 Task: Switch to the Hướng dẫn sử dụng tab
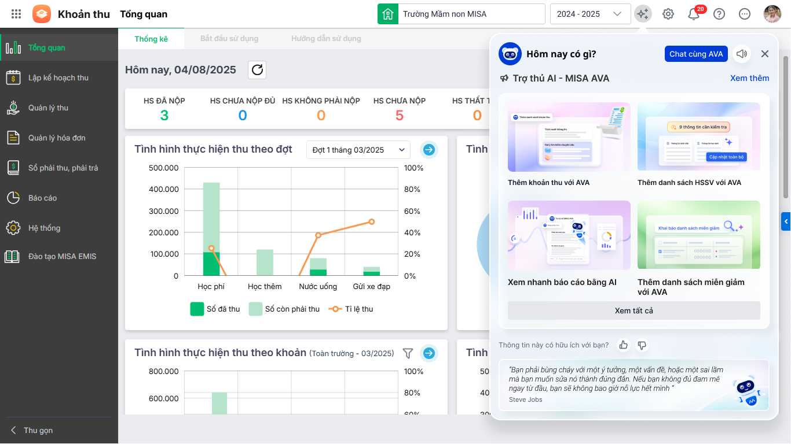coord(326,39)
